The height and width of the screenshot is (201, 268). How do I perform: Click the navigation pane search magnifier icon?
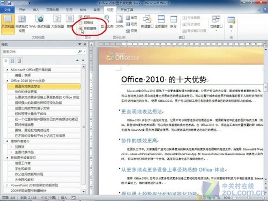coord(80,51)
